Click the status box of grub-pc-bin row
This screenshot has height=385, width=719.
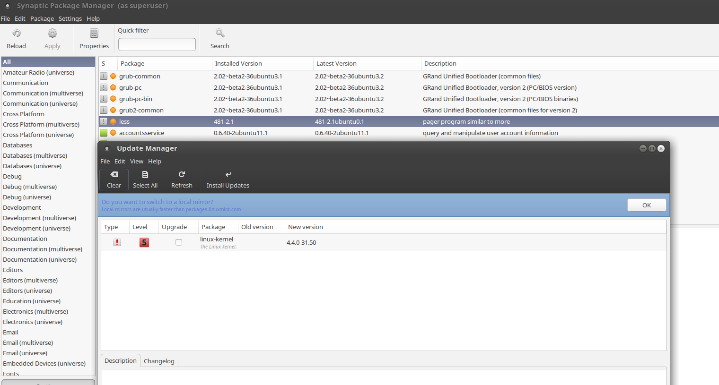tap(104, 99)
